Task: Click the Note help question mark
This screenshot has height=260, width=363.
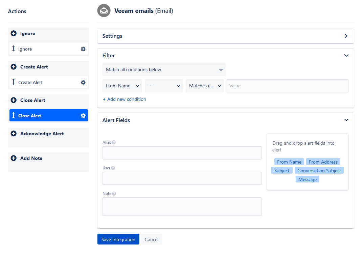Action: click(114, 194)
